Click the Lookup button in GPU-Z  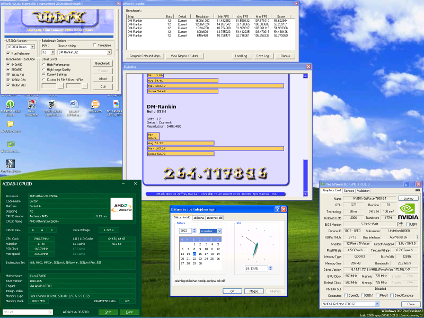pyautogui.click(x=408, y=198)
